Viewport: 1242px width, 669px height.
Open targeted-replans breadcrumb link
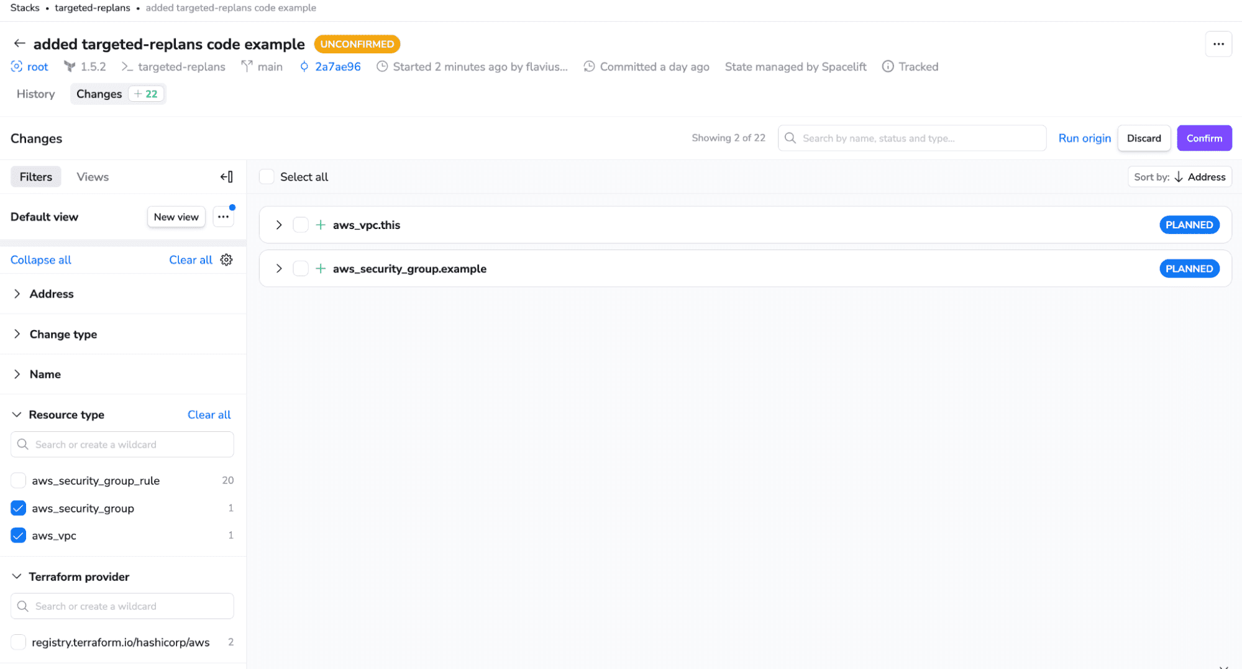click(93, 7)
